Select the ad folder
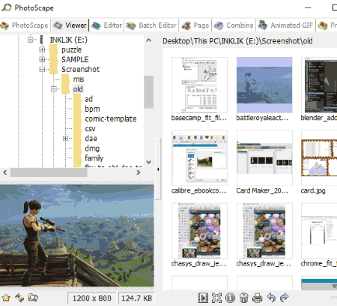The image size is (337, 306). [x=88, y=99]
